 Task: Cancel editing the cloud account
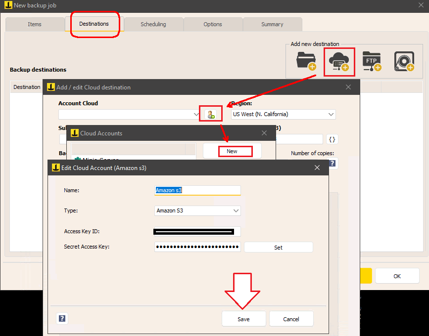291,319
